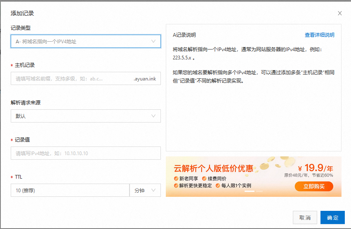Select the first active banner carousel indicator
The image size is (351, 229).
[x=249, y=191]
